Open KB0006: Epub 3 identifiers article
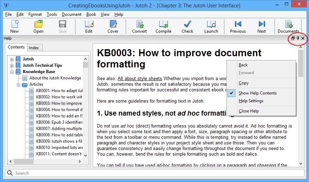This screenshot has height=182, width=309. click(59, 122)
